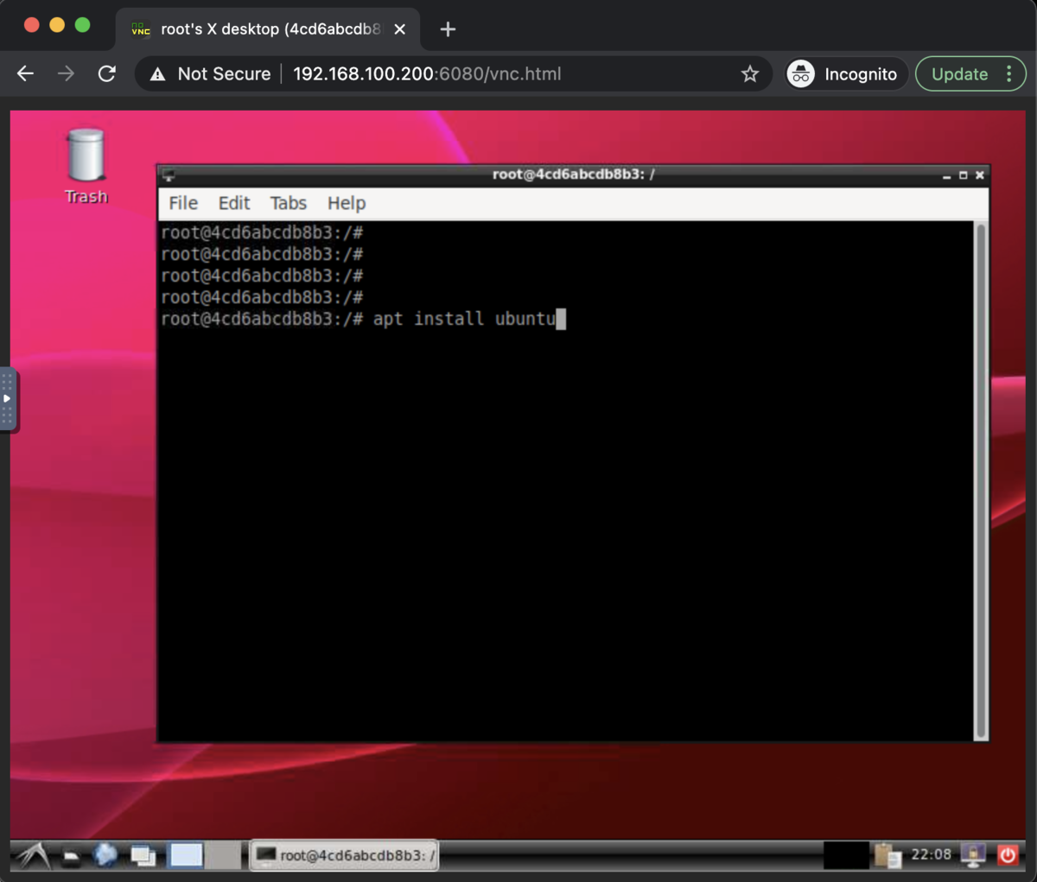Image resolution: width=1037 pixels, height=882 pixels.
Task: Click the terminal title root@4cd6abcdb8b3: /
Action: pyautogui.click(x=574, y=174)
